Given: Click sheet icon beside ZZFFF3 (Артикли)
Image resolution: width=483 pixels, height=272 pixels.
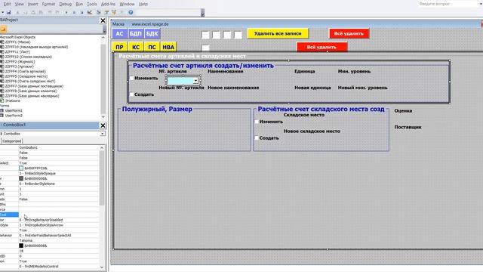Looking at the screenshot, I should [x=2, y=66].
